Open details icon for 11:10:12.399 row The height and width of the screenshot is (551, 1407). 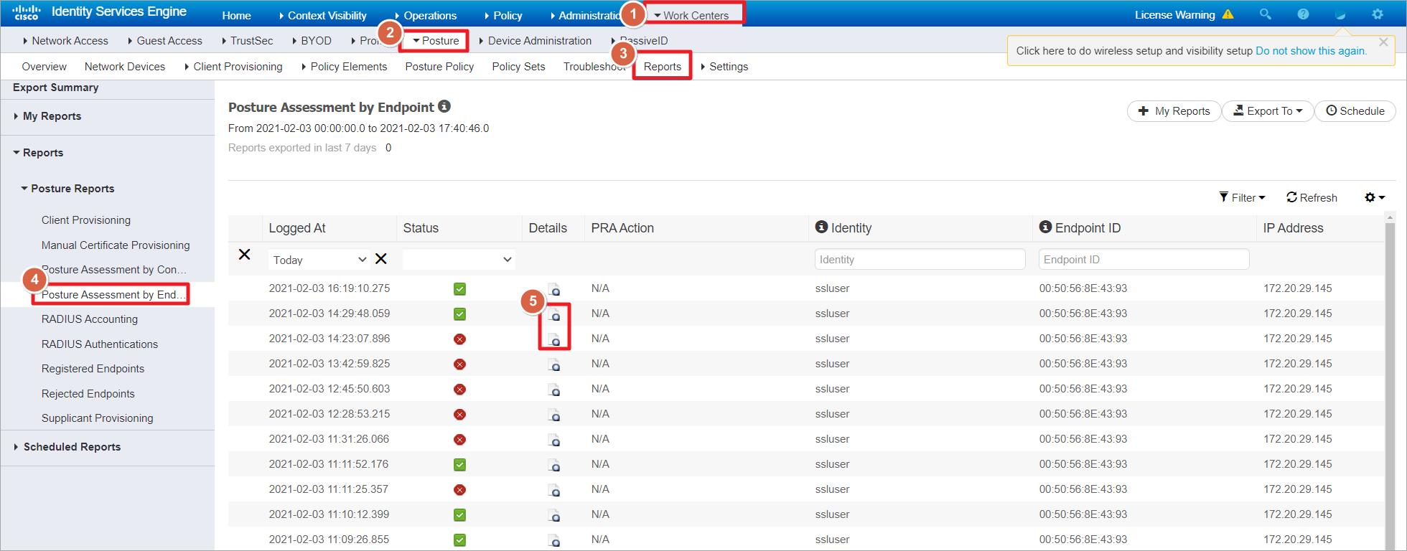(554, 515)
